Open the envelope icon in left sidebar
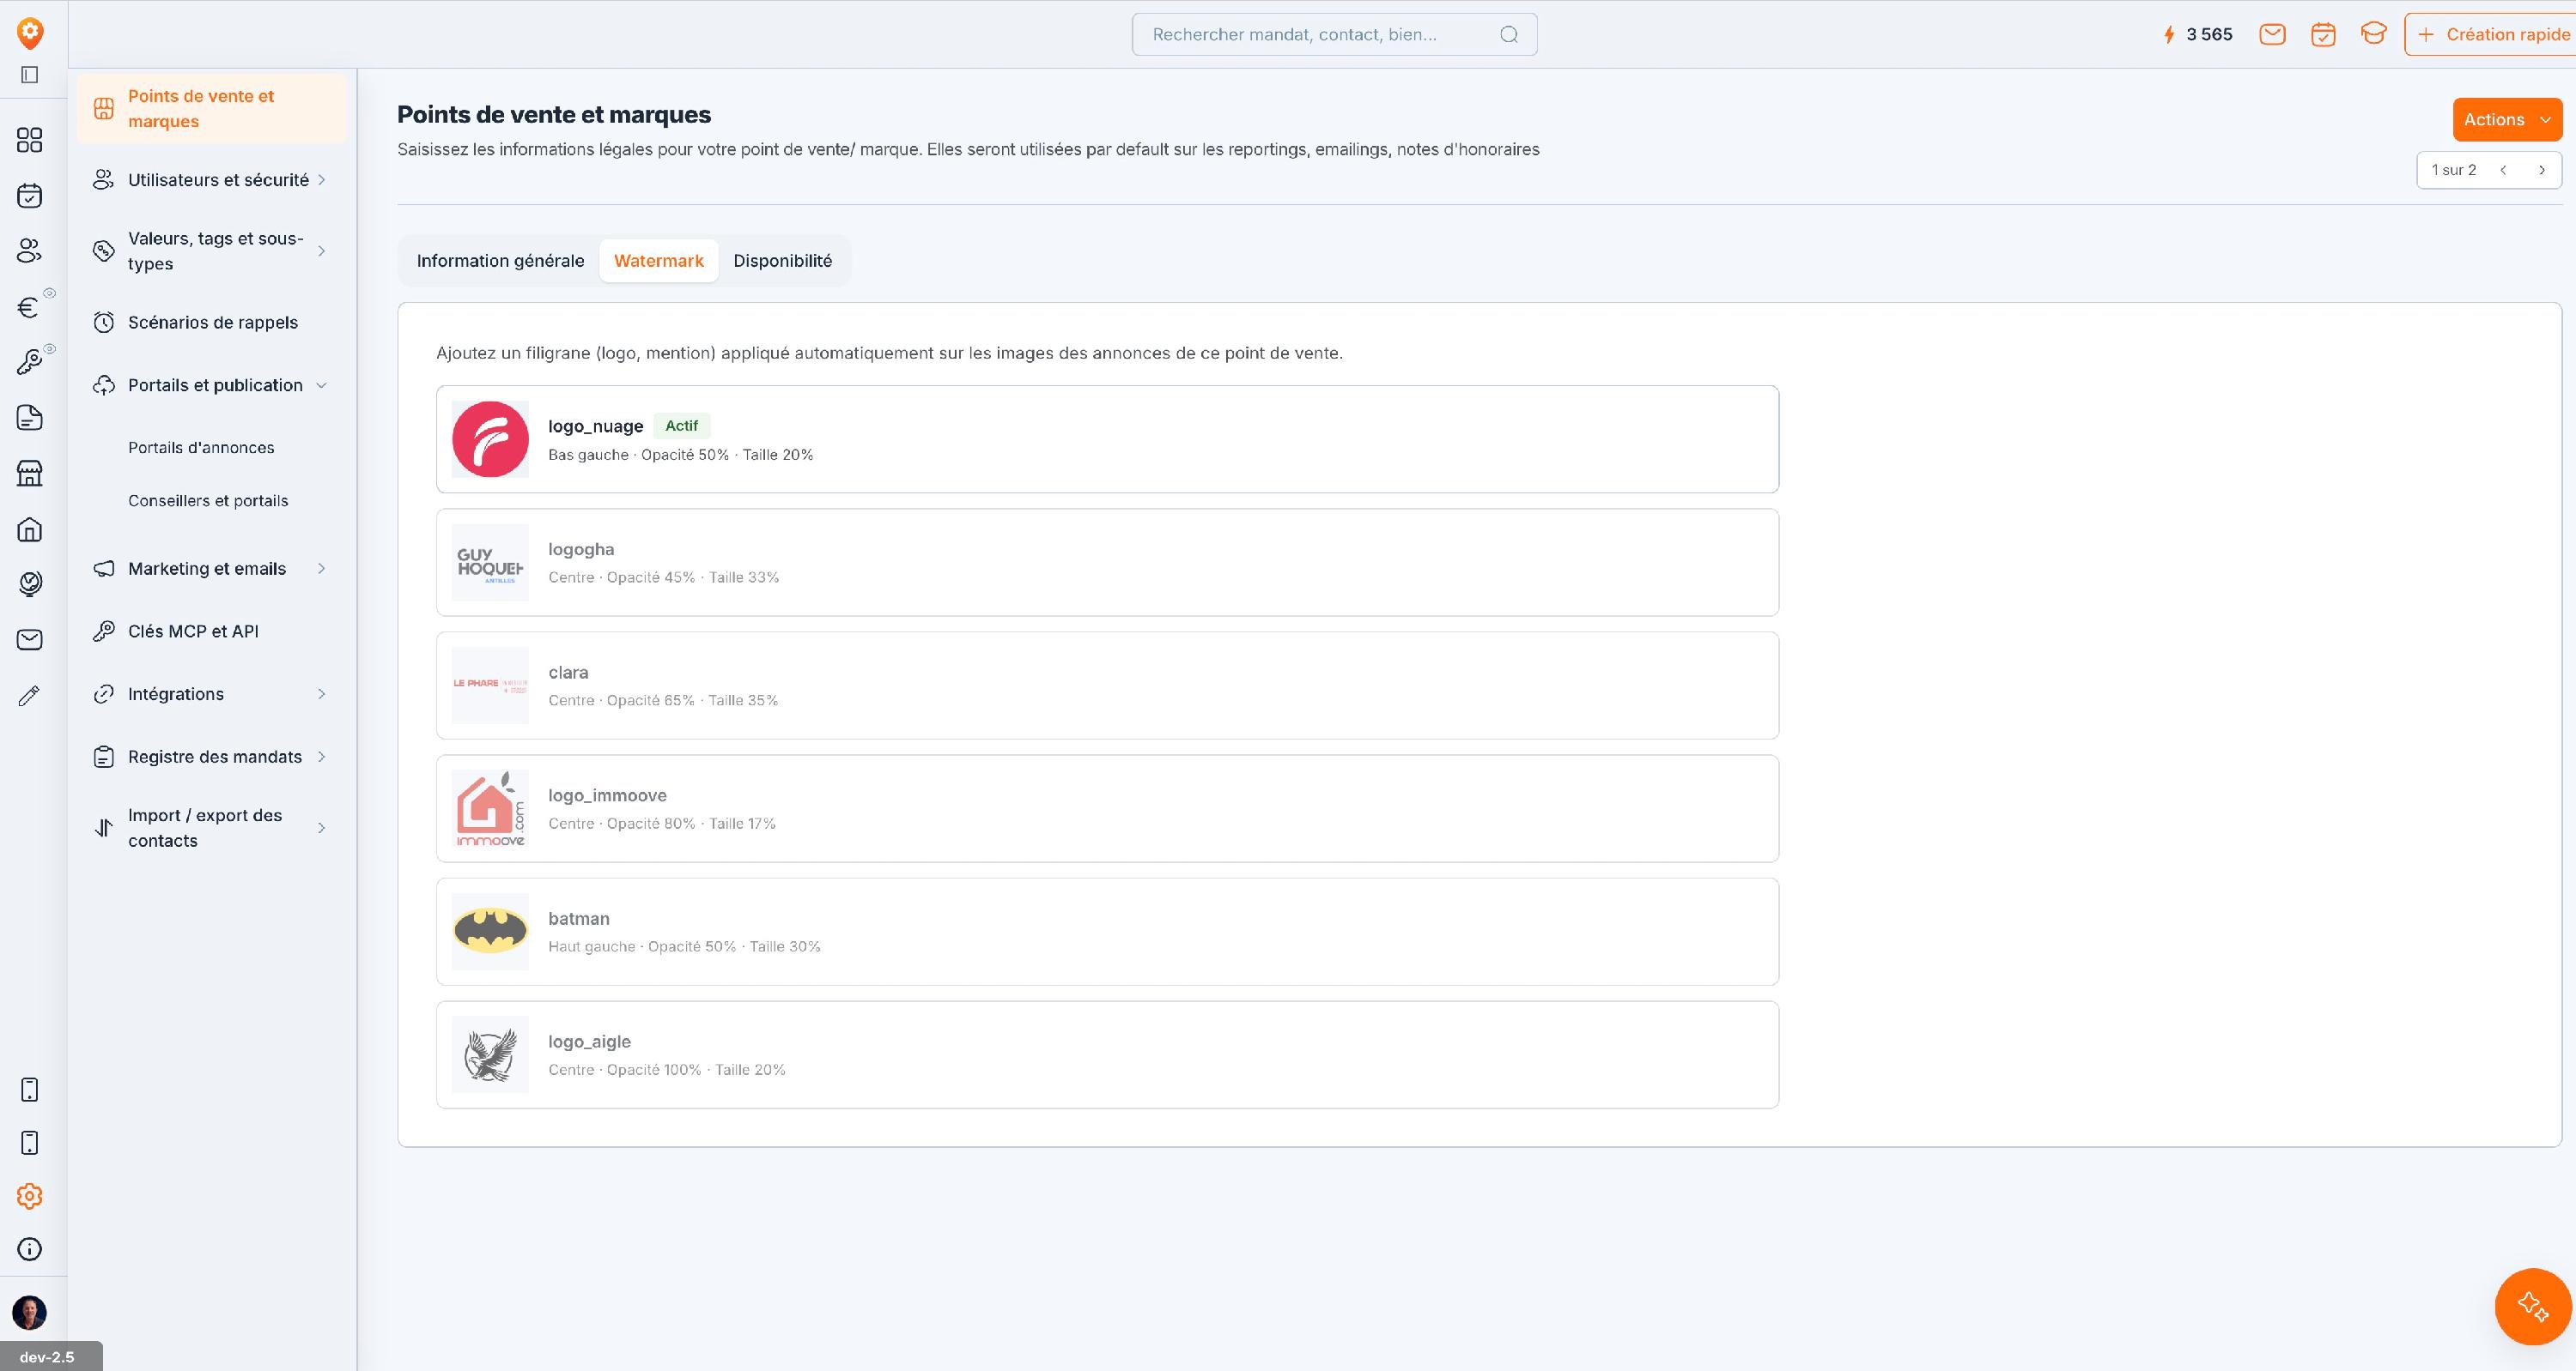 tap(30, 639)
